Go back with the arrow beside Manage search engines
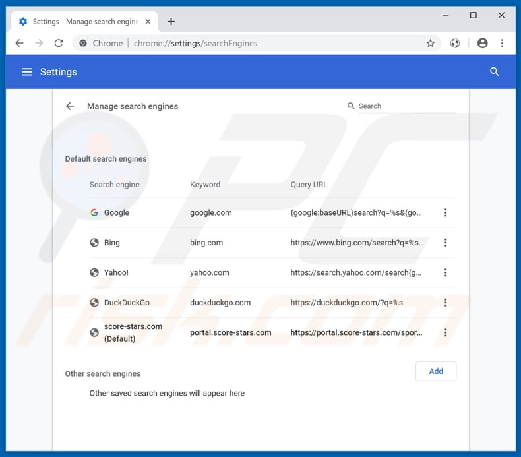The image size is (521, 457). click(70, 106)
